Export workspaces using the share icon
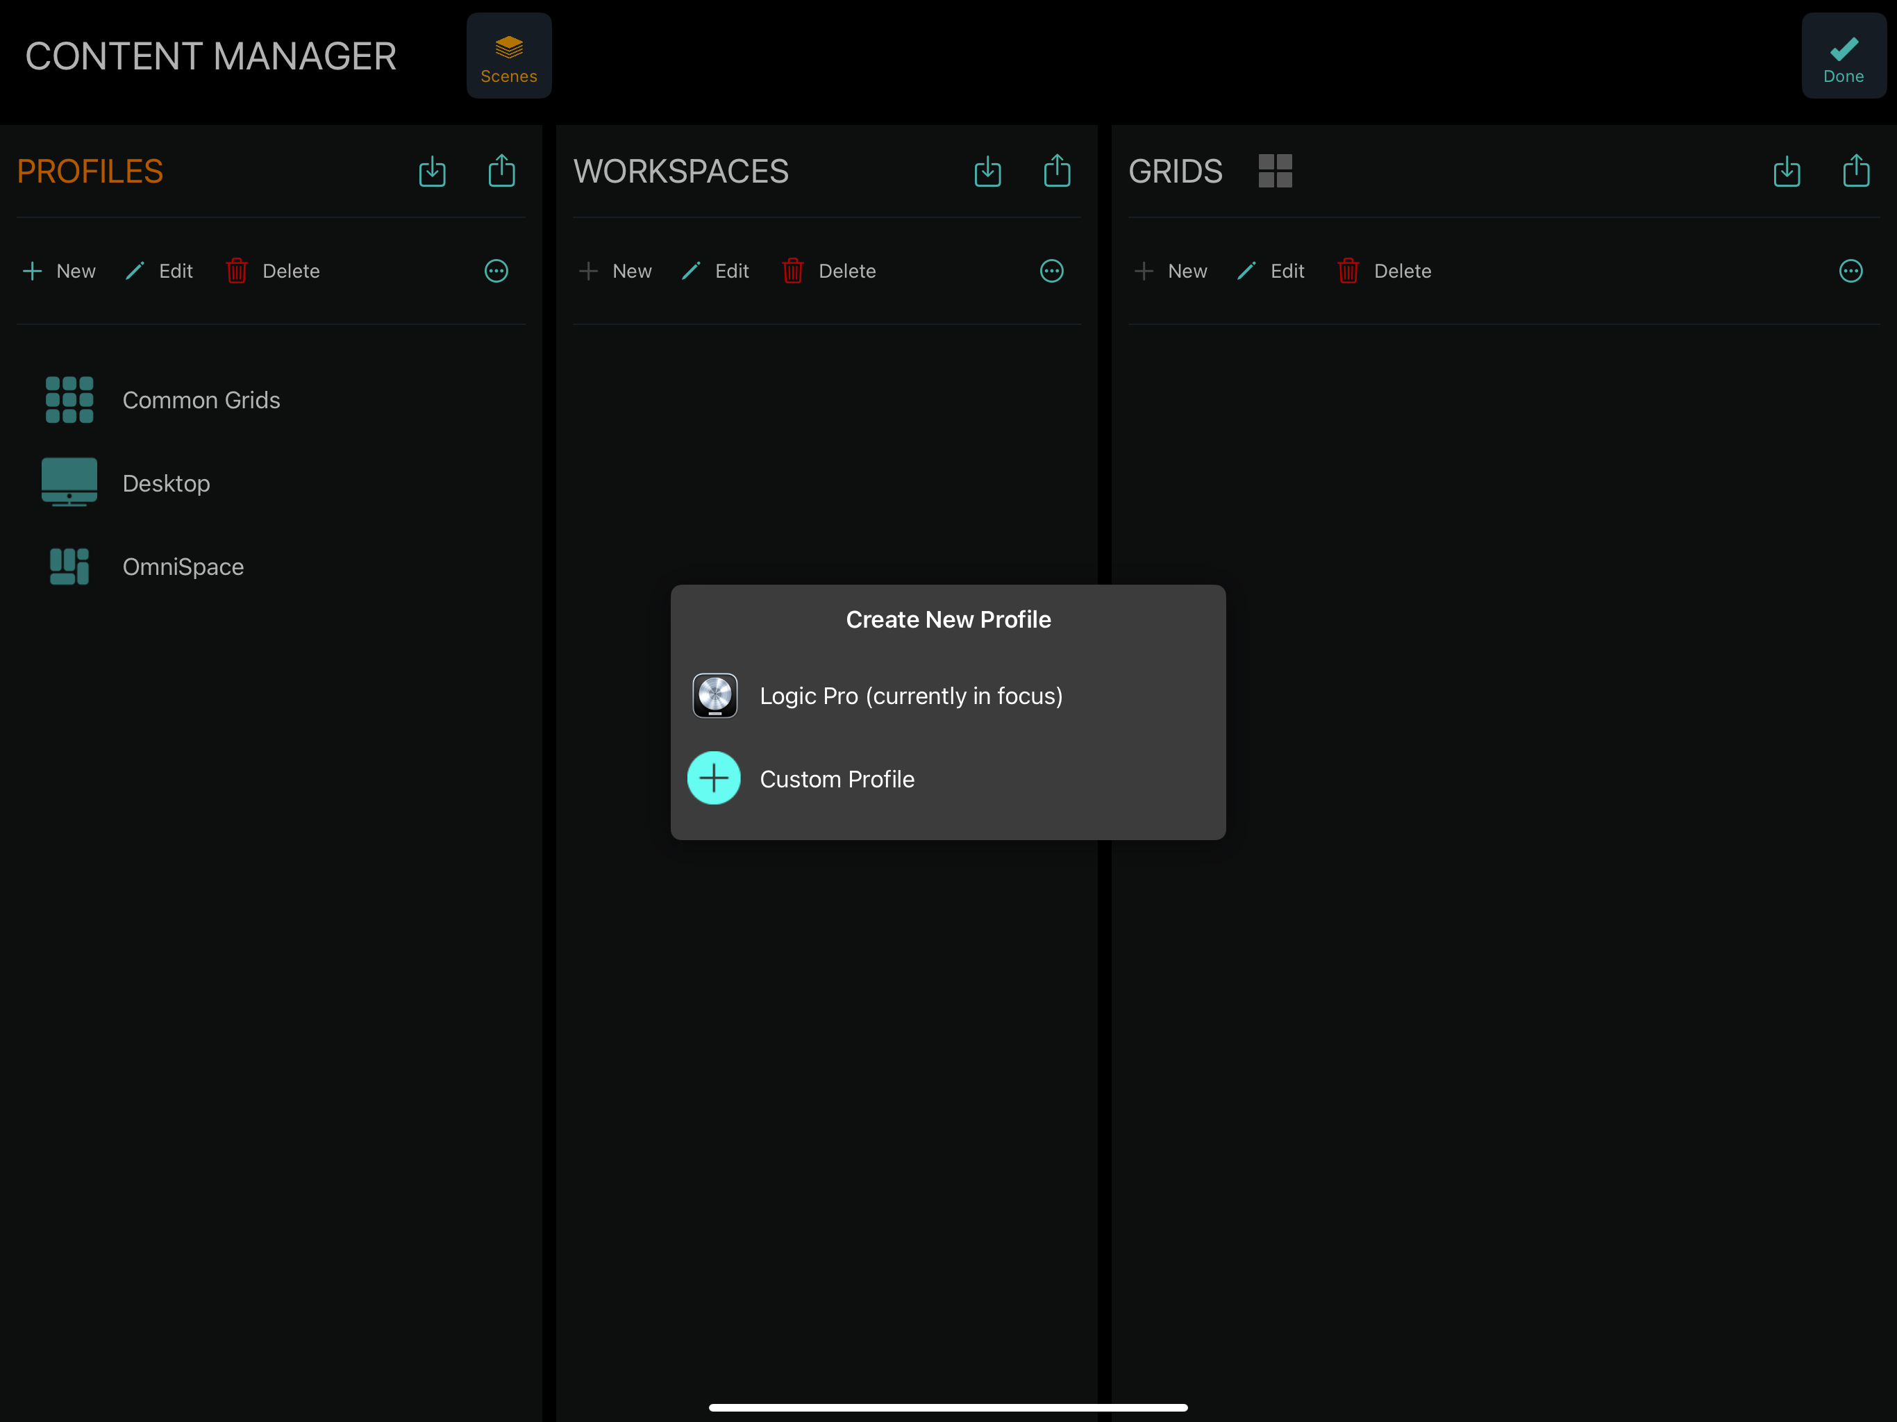 click(x=1057, y=171)
